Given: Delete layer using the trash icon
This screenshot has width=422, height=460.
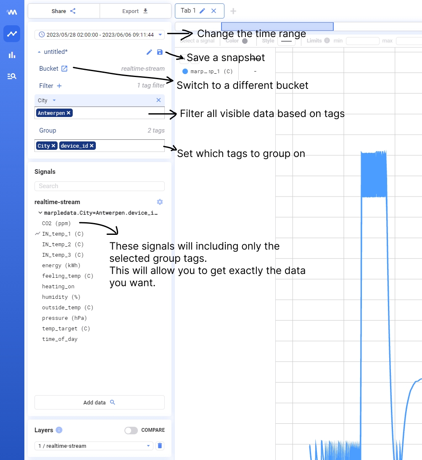Looking at the screenshot, I should click(x=160, y=446).
